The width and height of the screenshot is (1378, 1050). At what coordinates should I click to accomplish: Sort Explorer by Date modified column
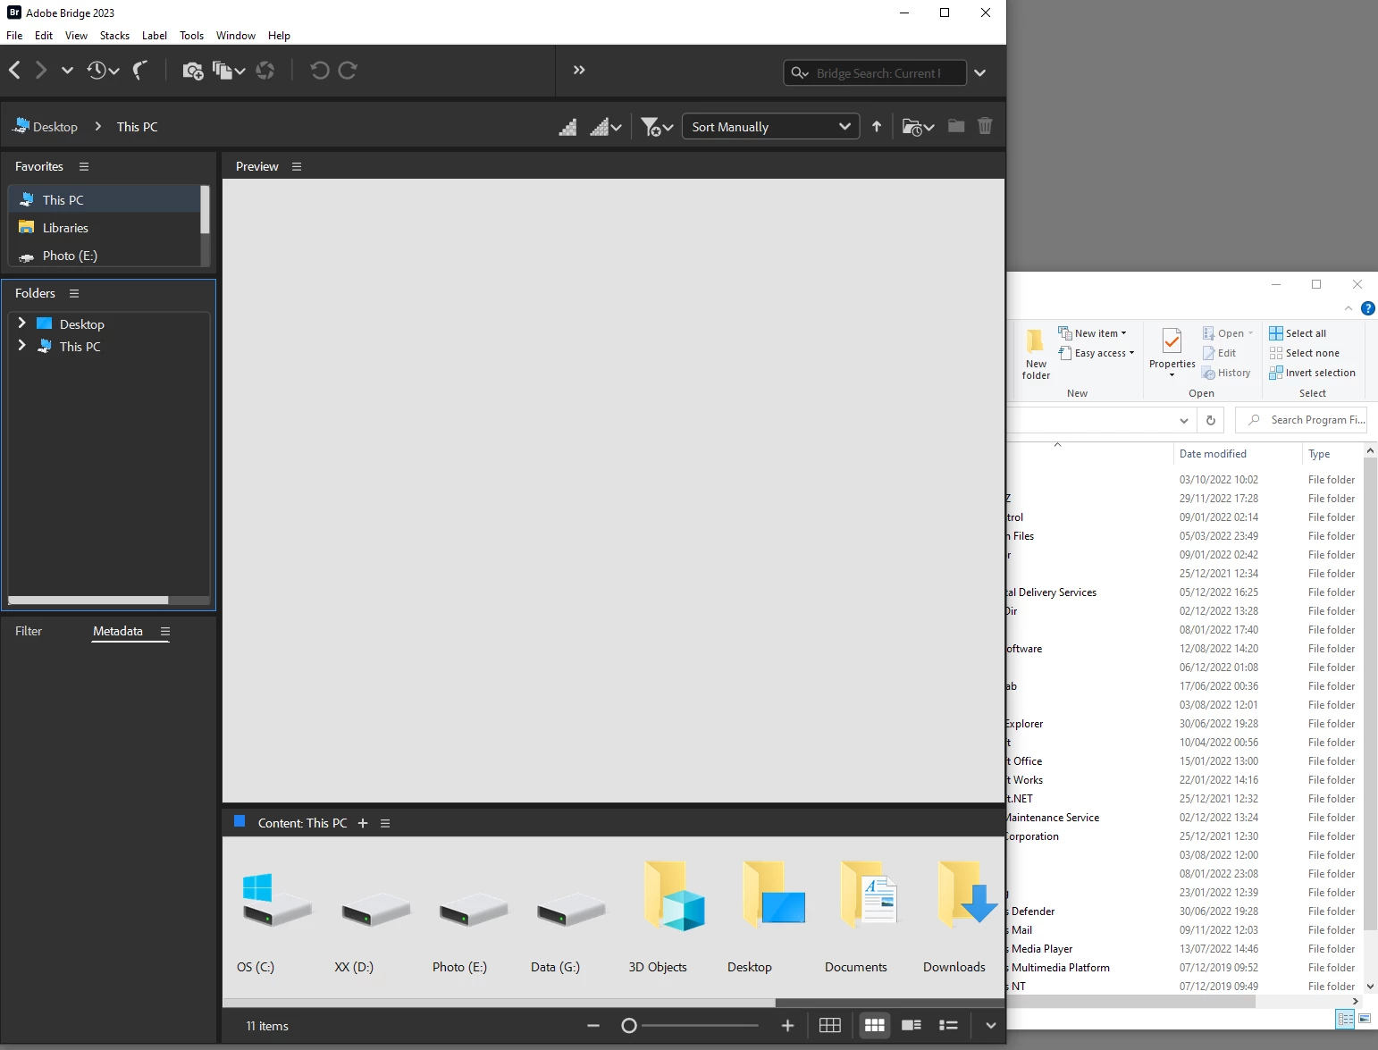click(1213, 454)
